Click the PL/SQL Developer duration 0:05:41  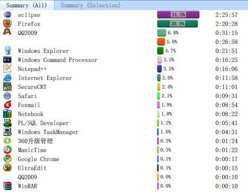226,123
